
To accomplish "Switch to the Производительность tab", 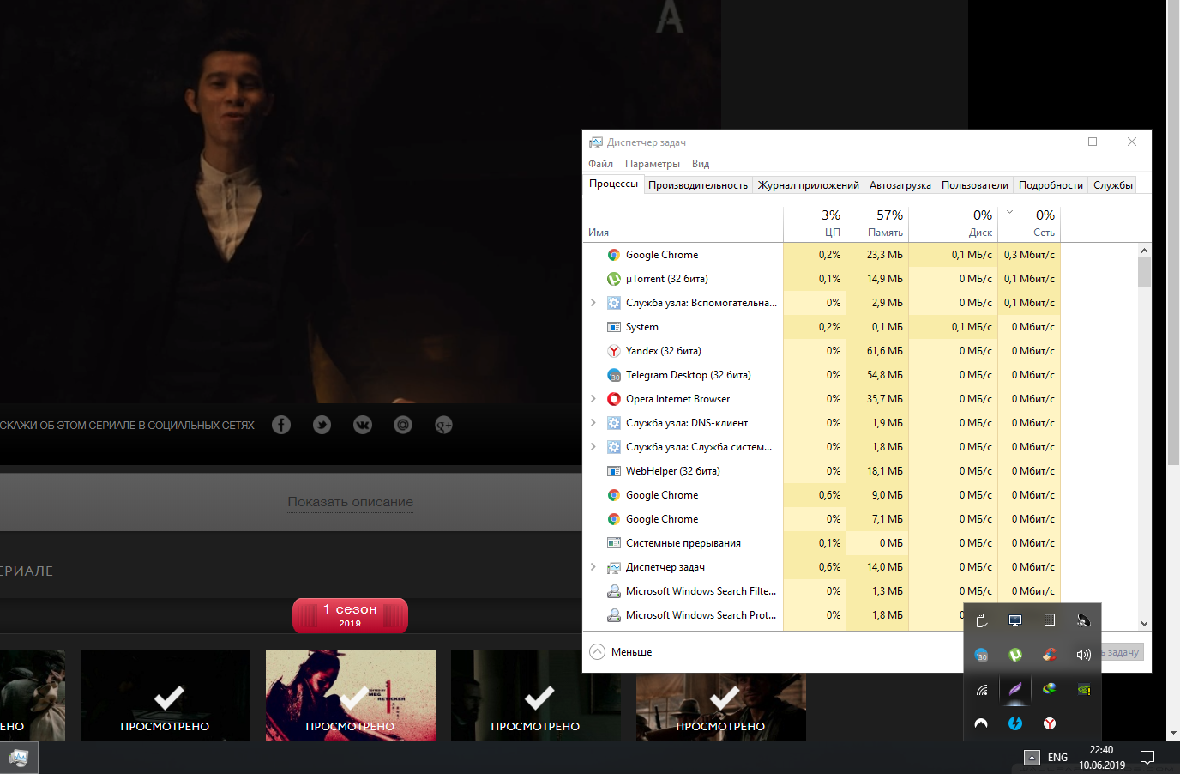I will [x=697, y=185].
